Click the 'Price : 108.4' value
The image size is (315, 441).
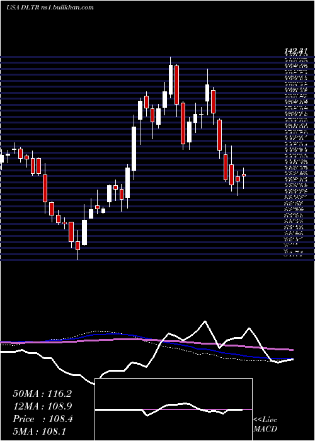(43, 419)
